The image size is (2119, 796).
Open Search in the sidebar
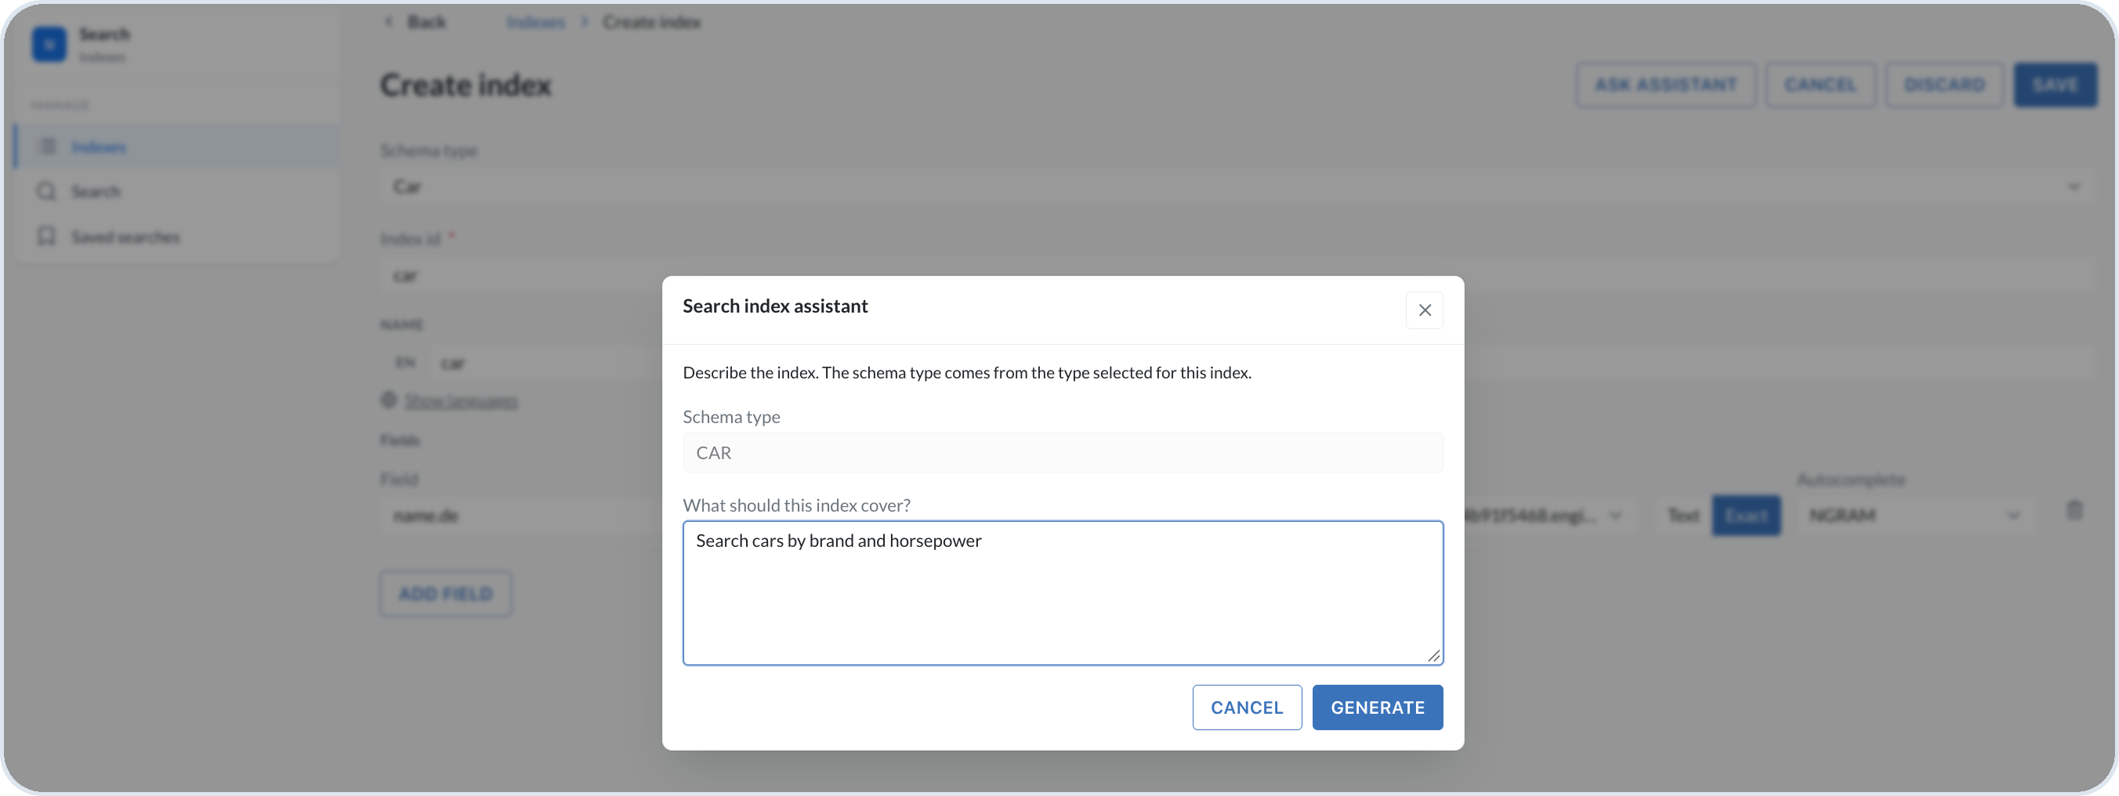pyautogui.click(x=178, y=192)
